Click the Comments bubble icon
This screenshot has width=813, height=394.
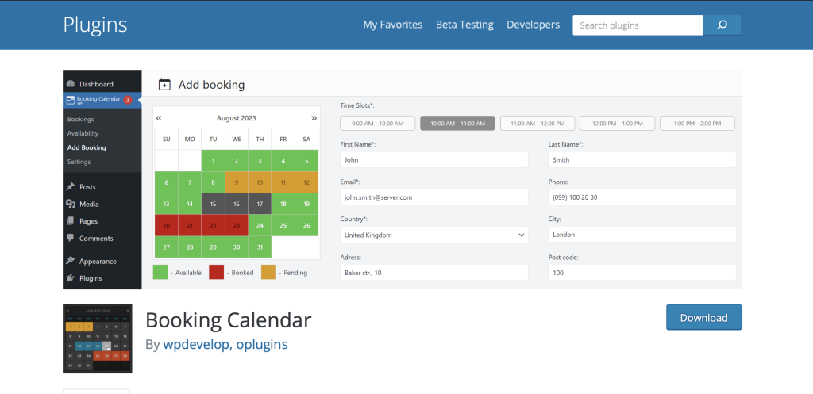(71, 238)
